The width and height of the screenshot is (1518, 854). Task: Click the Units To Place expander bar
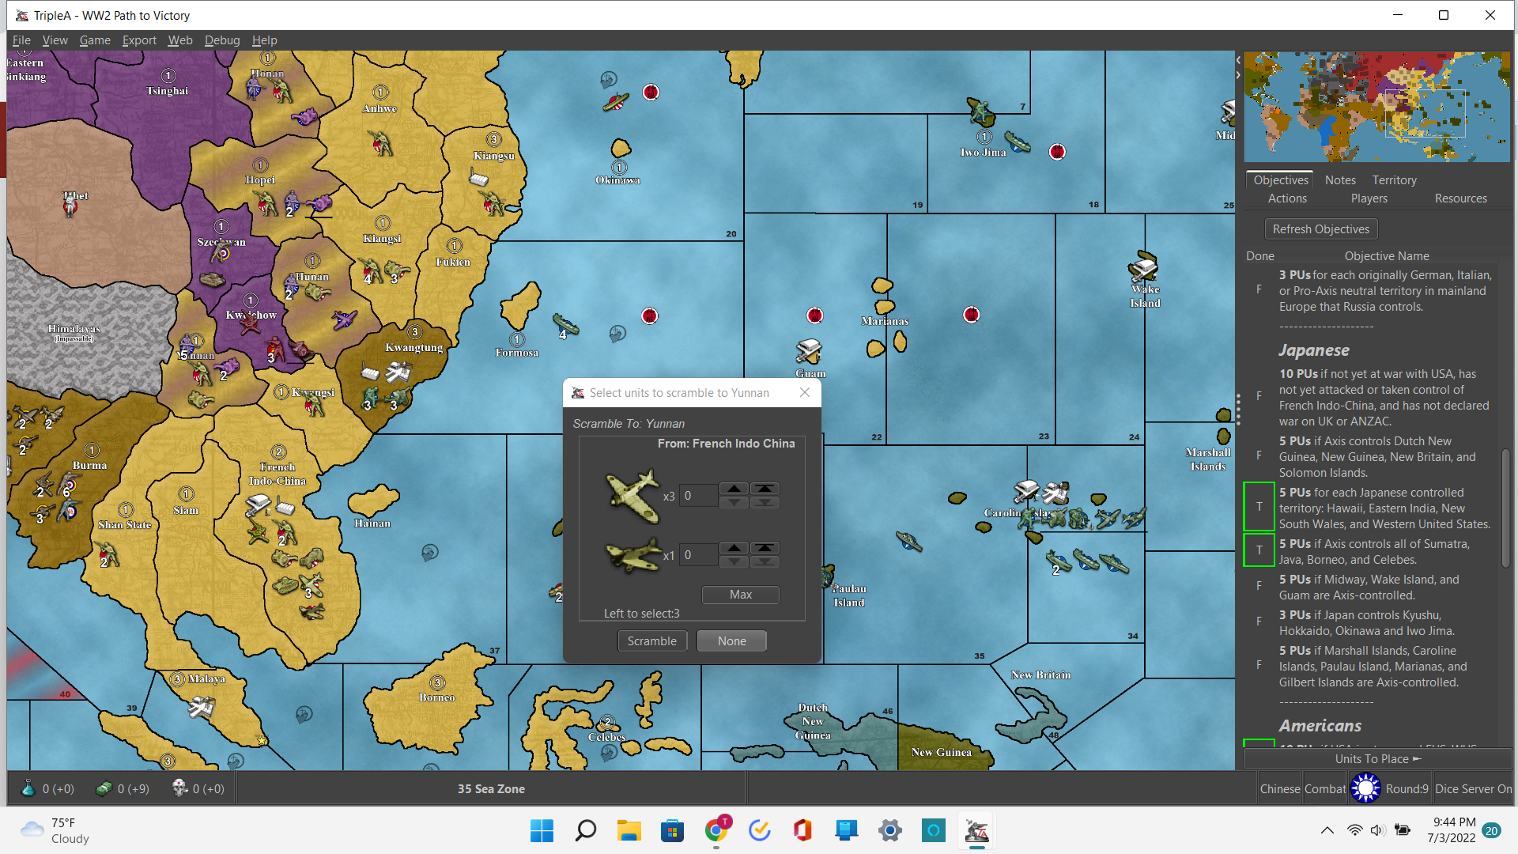tap(1377, 758)
